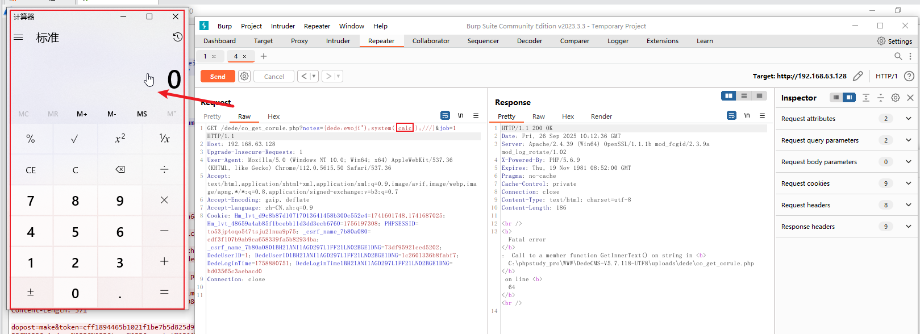Click the orange Send button
Viewport: 920px width, 334px height.
click(218, 76)
